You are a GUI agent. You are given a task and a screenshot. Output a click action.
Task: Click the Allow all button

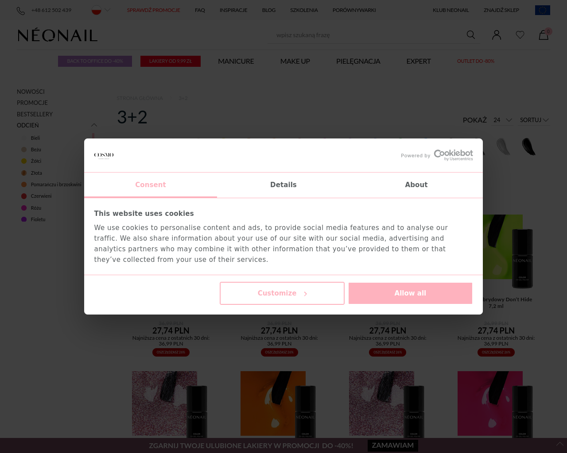point(410,293)
